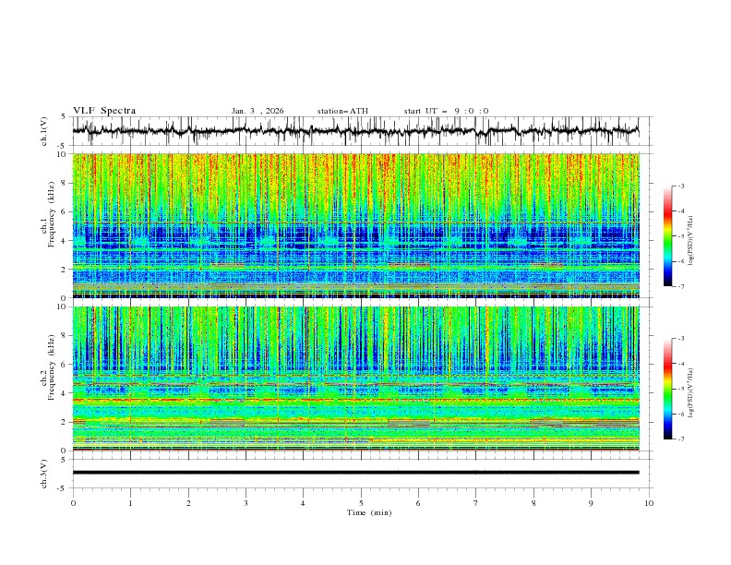
Task: Click time axis tick label "7"
Action: (x=476, y=503)
